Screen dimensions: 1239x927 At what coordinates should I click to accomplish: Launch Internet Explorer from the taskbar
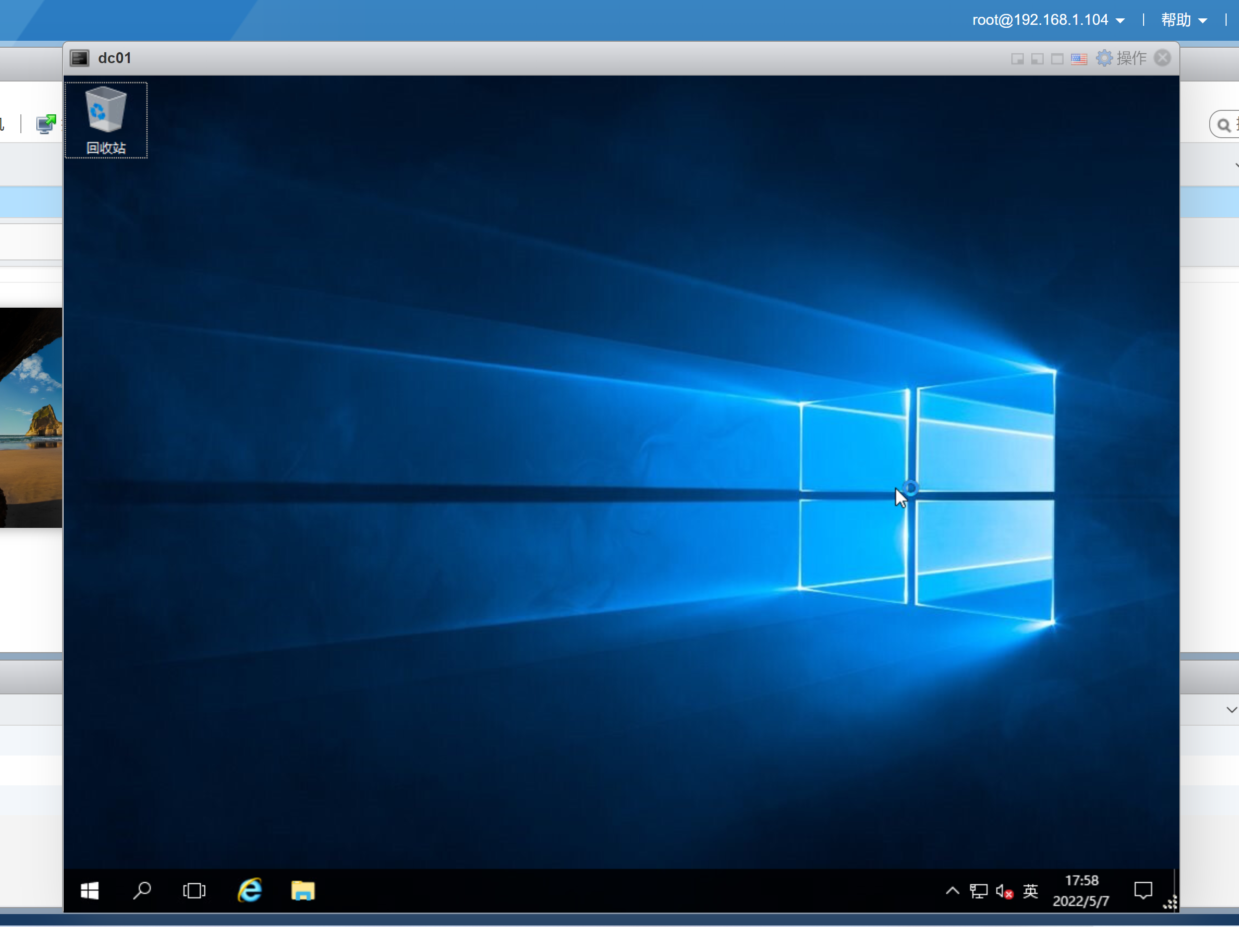click(x=250, y=891)
